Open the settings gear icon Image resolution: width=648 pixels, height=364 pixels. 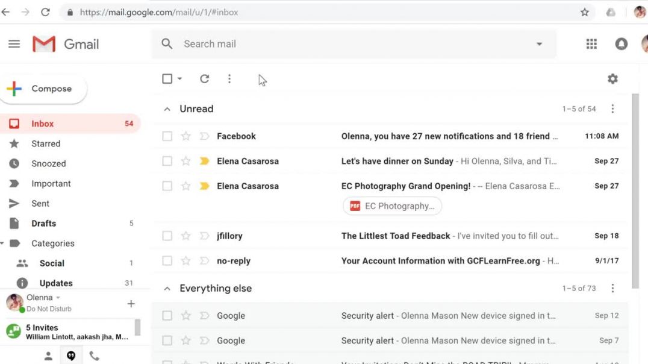[x=612, y=78]
